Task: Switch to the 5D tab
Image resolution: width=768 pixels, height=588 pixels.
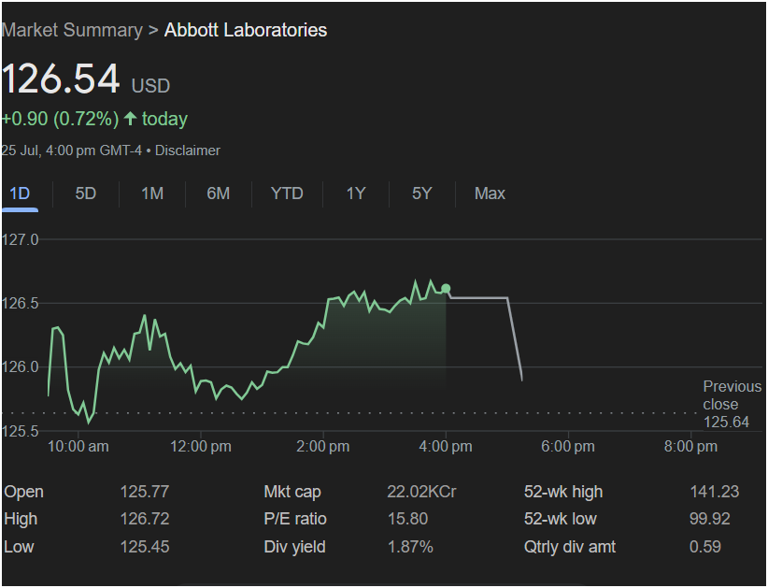Action: point(86,194)
